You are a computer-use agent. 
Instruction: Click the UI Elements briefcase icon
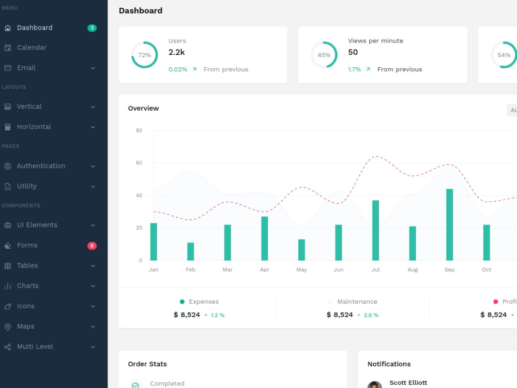(x=8, y=226)
